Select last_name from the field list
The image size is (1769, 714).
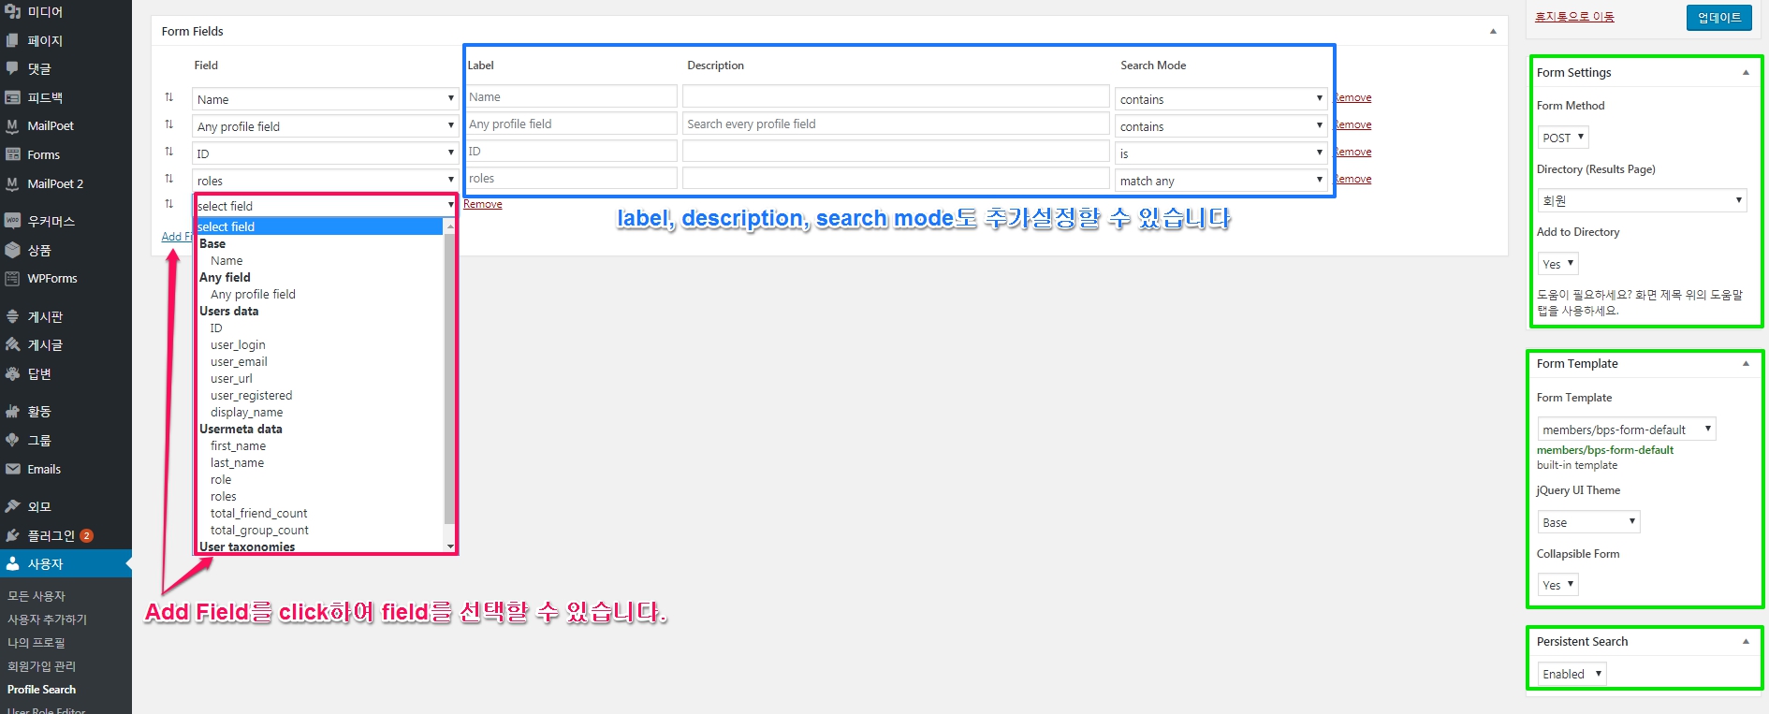[237, 462]
